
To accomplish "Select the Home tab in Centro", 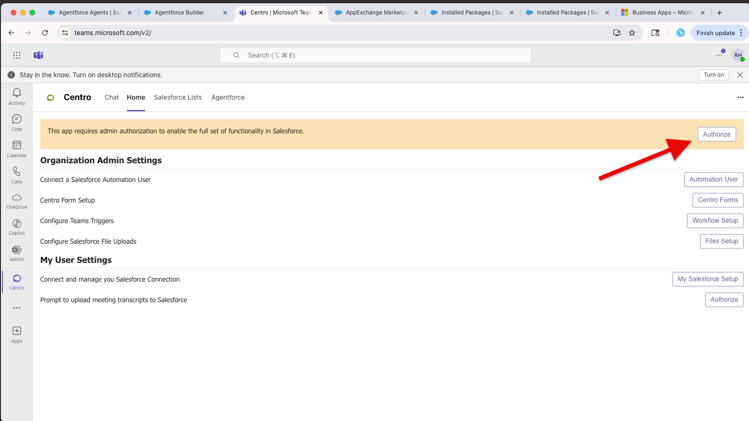I will (136, 97).
